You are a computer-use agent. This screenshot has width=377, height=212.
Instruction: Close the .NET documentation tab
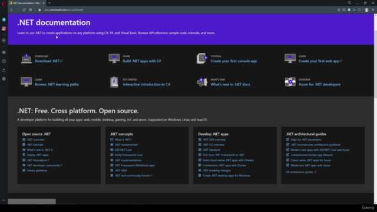(44, 3)
